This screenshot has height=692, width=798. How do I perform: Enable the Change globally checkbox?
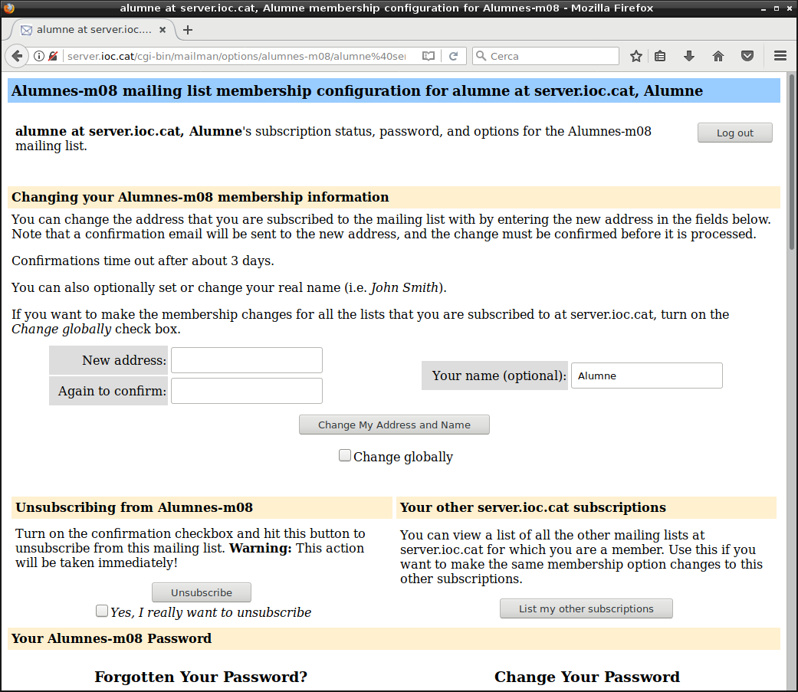tap(345, 456)
